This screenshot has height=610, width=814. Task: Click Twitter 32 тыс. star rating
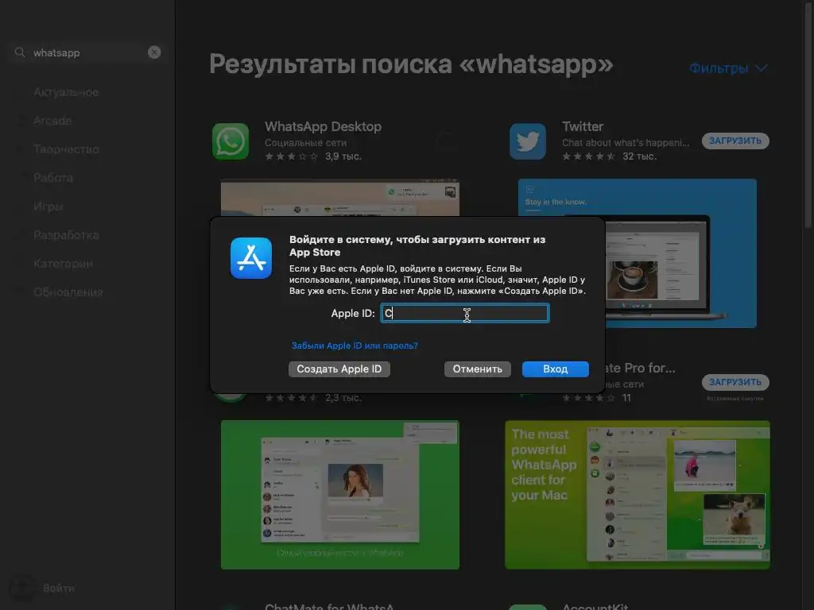(609, 156)
